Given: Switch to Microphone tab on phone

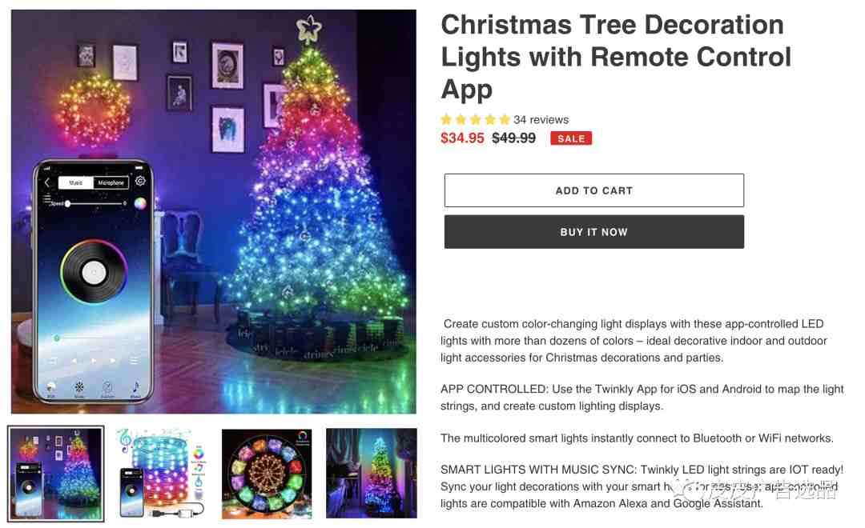Looking at the screenshot, I should click(x=111, y=182).
